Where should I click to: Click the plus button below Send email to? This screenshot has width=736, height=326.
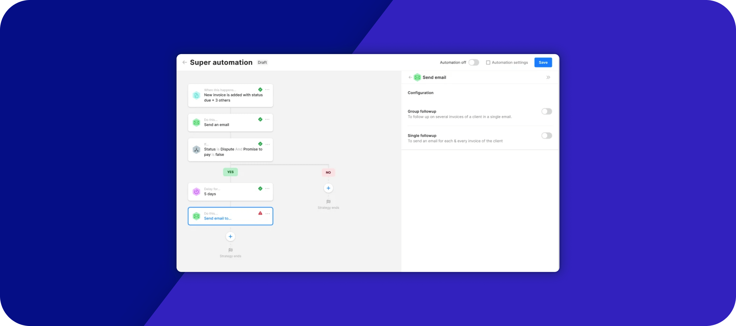(230, 236)
